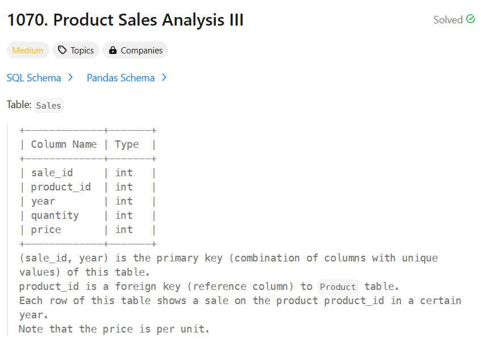Open the Pandas Schema link
481x349 pixels.
120,78
